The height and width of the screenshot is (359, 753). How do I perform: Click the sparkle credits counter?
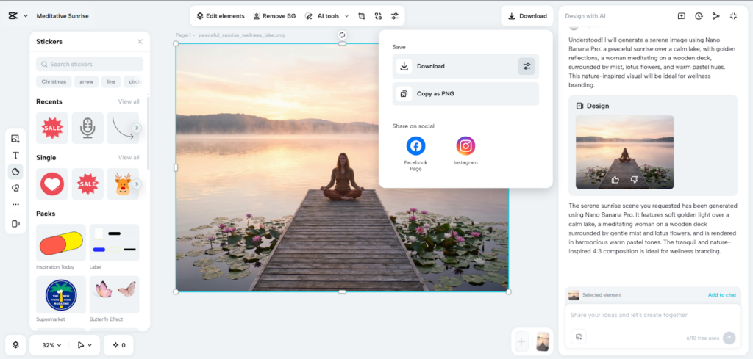[x=118, y=345]
